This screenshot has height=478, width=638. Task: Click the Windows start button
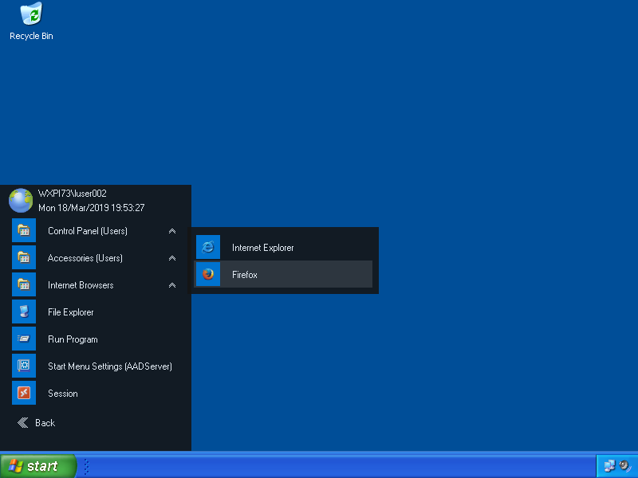click(x=38, y=466)
